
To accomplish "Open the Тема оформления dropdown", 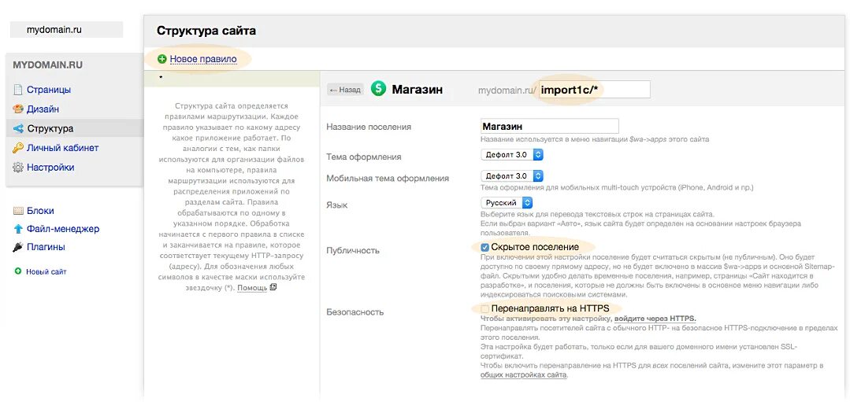I will point(512,155).
